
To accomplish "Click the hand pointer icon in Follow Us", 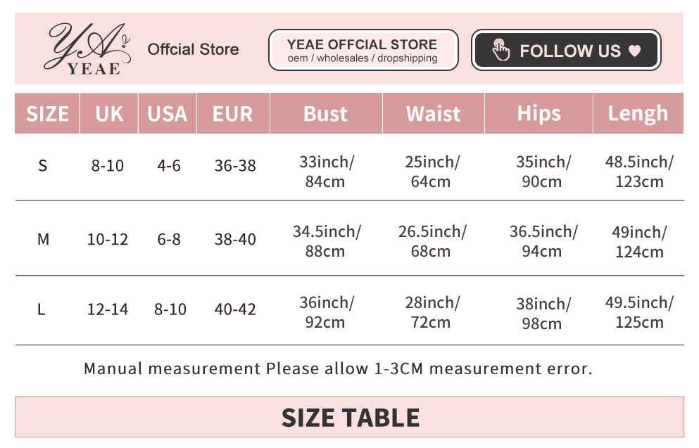I will (x=501, y=51).
